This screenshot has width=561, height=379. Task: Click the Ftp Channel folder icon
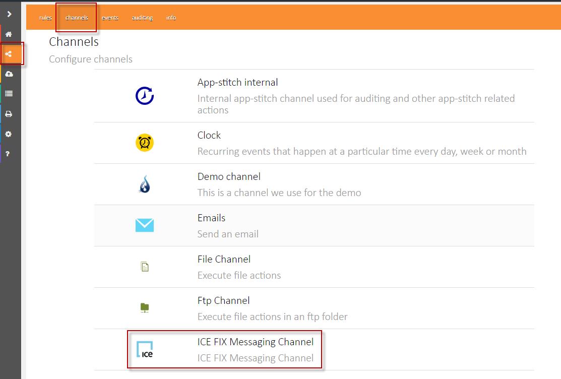click(145, 307)
